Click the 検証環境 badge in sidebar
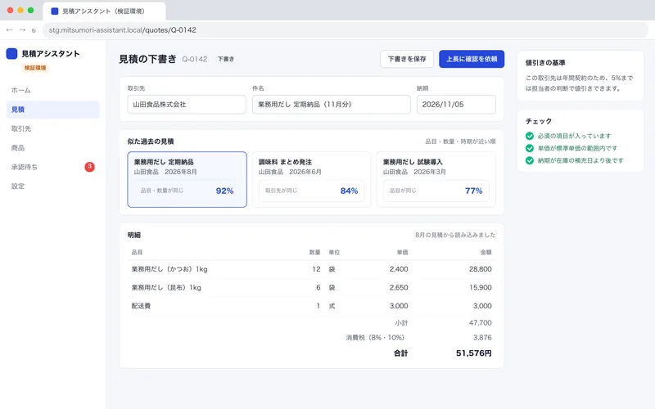The image size is (655, 409). pyautogui.click(x=35, y=68)
